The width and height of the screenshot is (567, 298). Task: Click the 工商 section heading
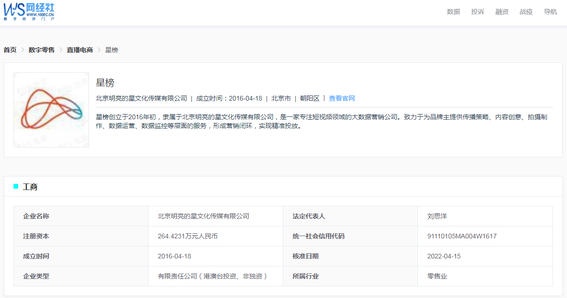[x=30, y=187]
